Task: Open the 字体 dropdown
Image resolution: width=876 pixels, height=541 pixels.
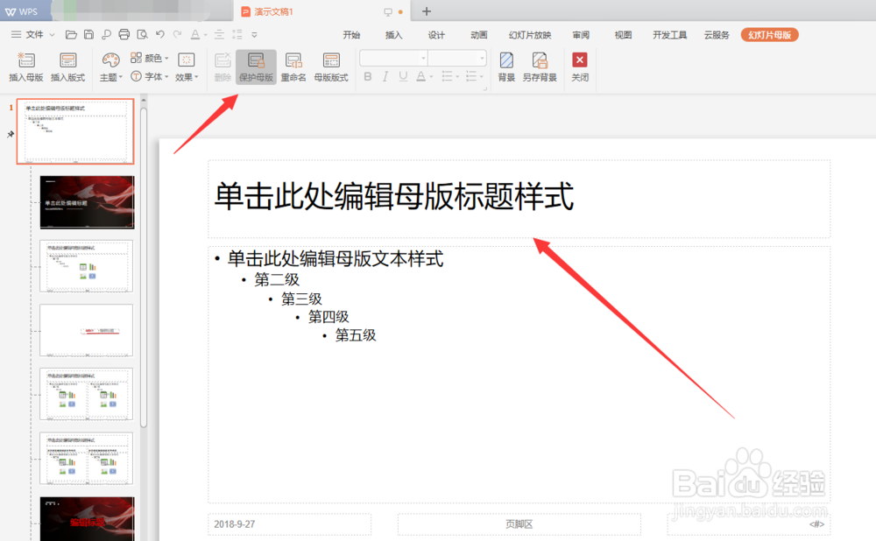Action: [x=149, y=76]
